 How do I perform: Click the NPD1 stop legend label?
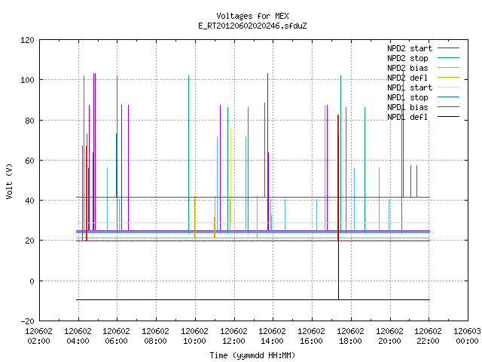(407, 97)
